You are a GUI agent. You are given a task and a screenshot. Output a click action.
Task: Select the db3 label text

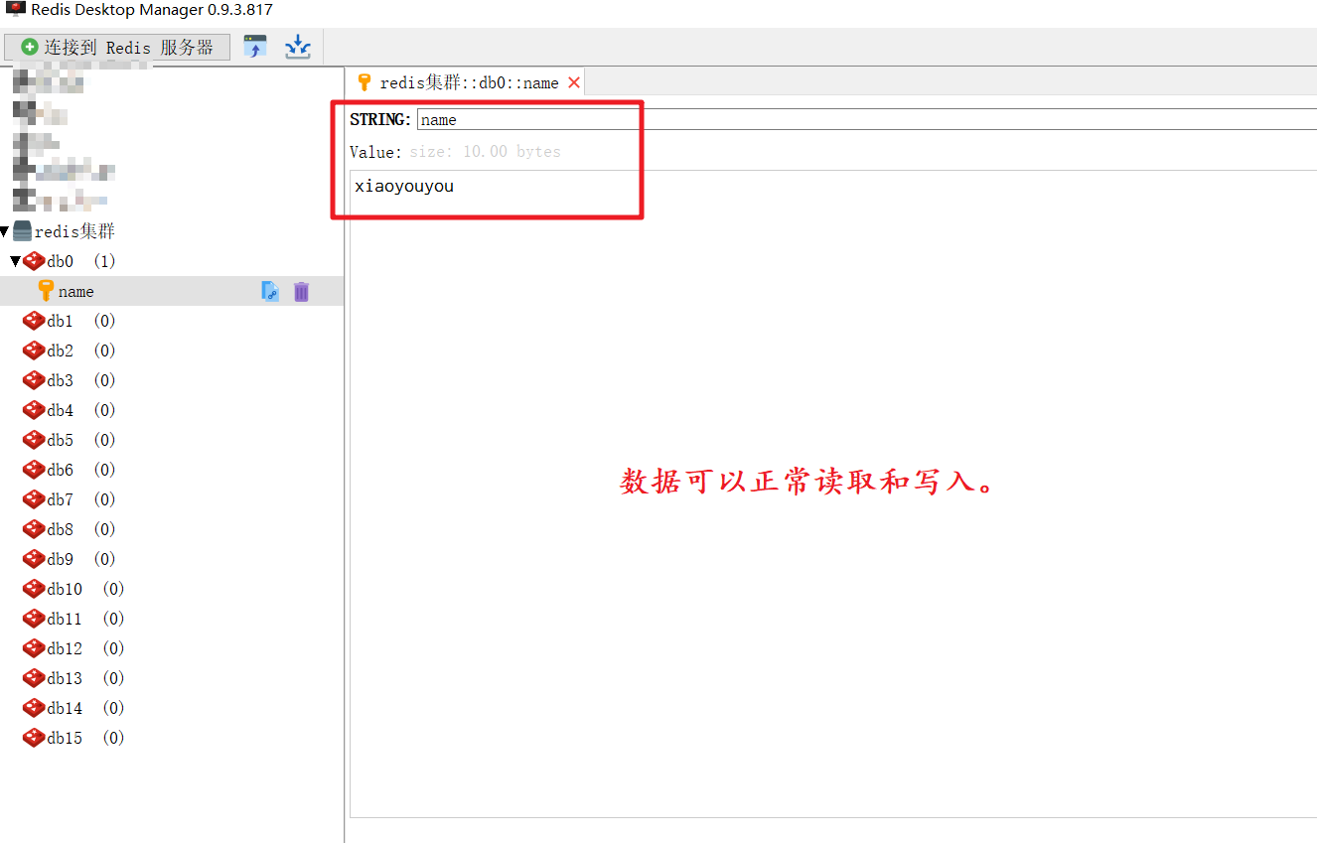pyautogui.click(x=61, y=380)
